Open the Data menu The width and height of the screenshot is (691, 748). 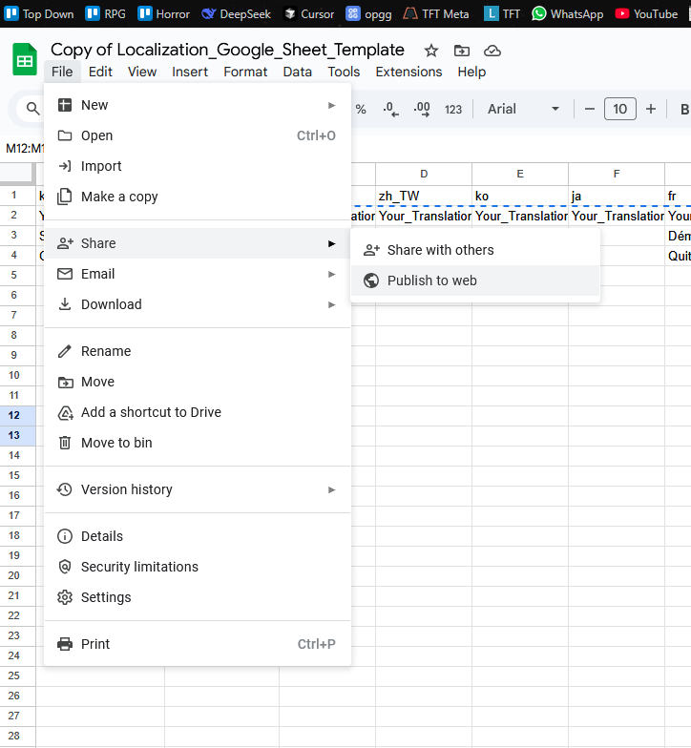point(298,72)
